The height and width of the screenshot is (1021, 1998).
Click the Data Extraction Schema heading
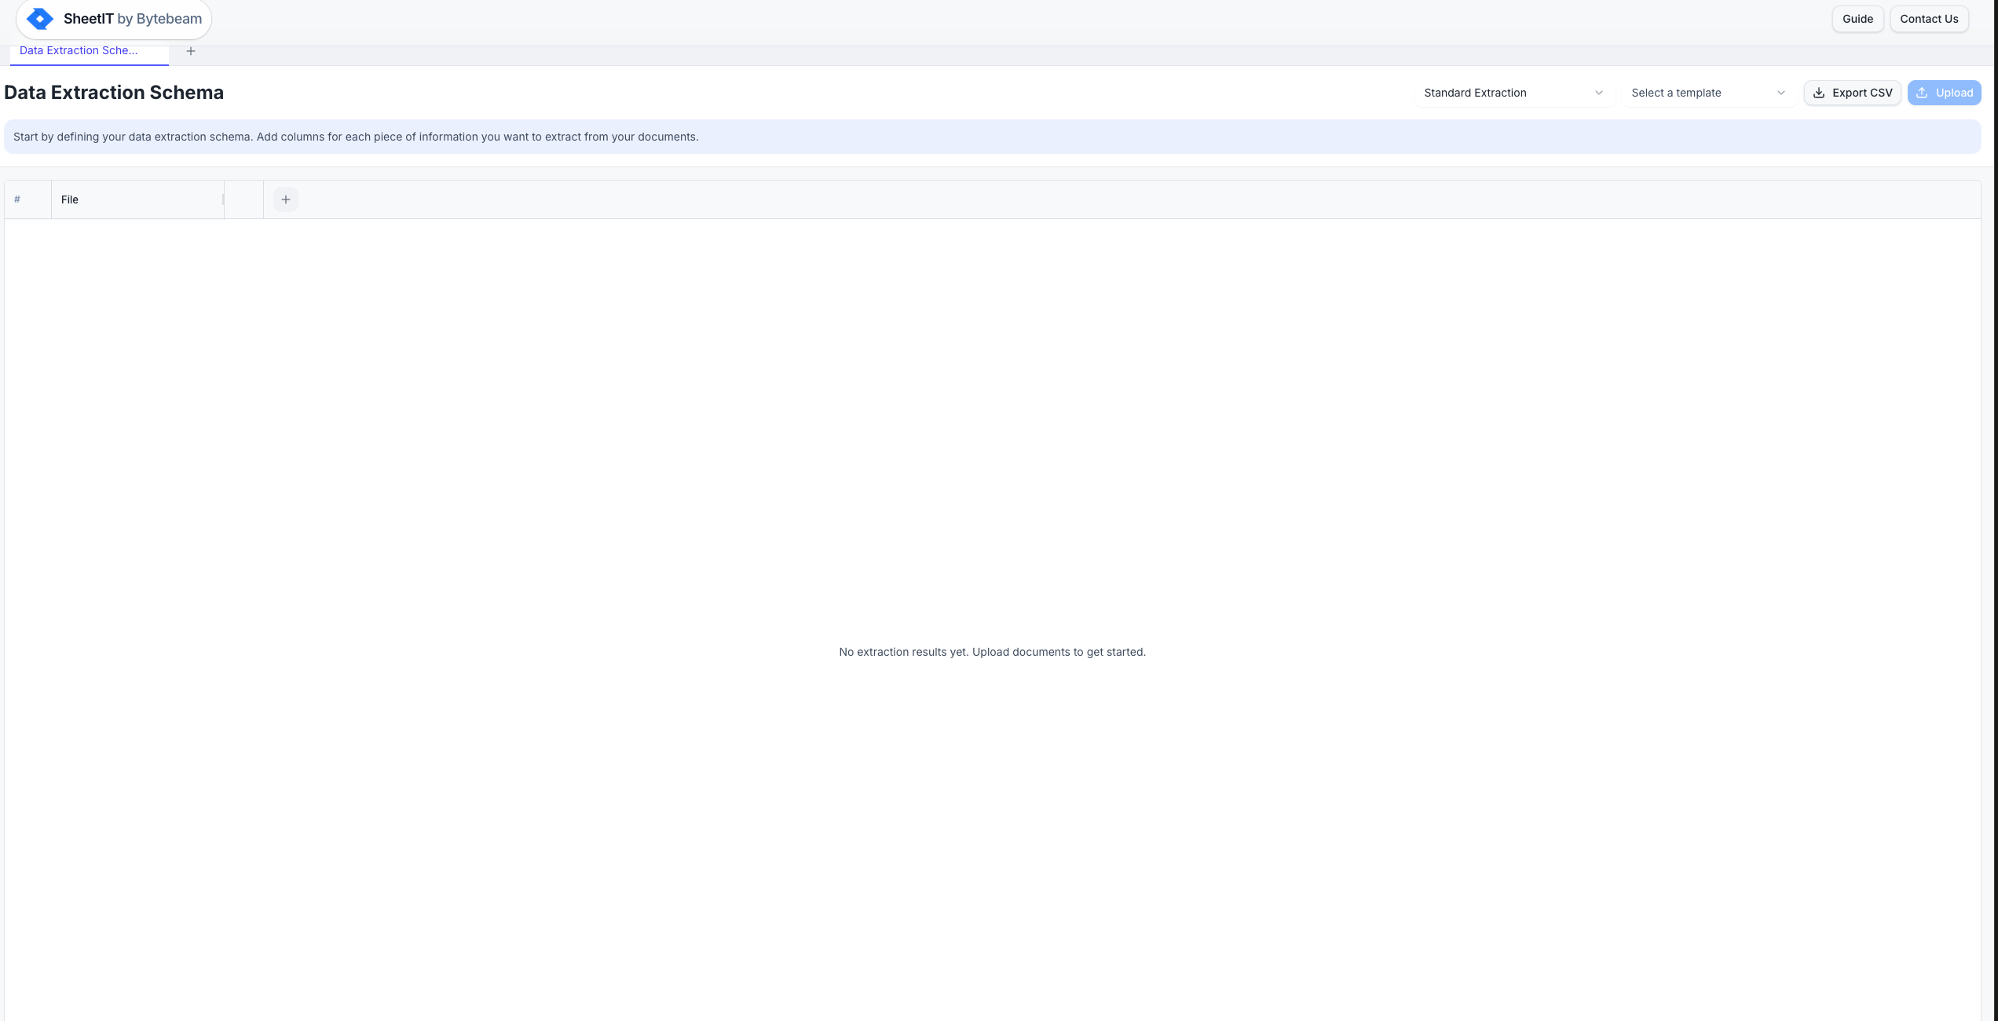[x=114, y=93]
